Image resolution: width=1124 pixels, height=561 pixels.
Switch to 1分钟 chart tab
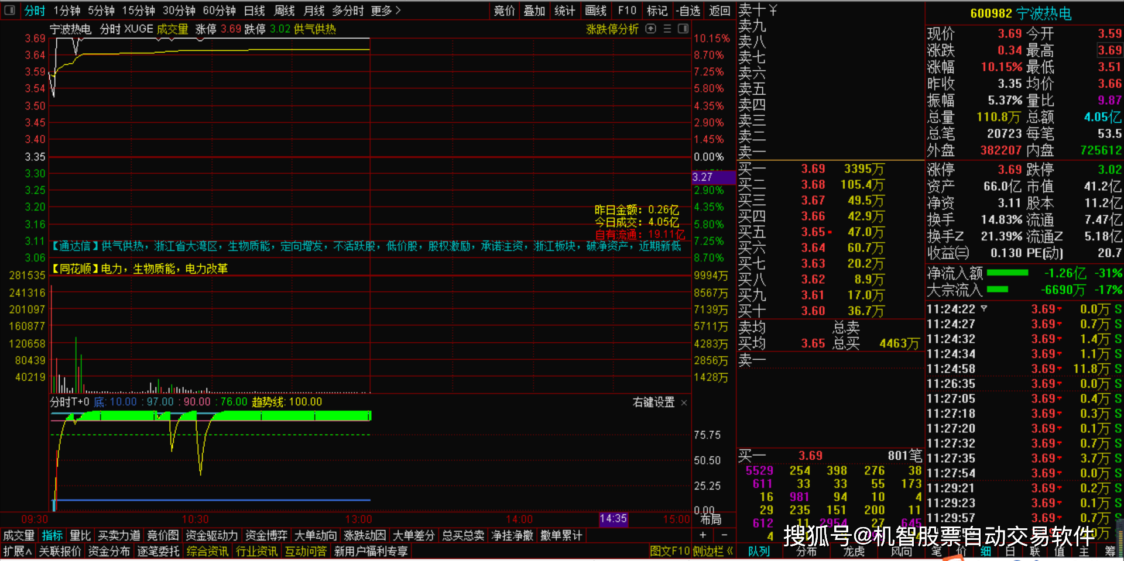[67, 11]
